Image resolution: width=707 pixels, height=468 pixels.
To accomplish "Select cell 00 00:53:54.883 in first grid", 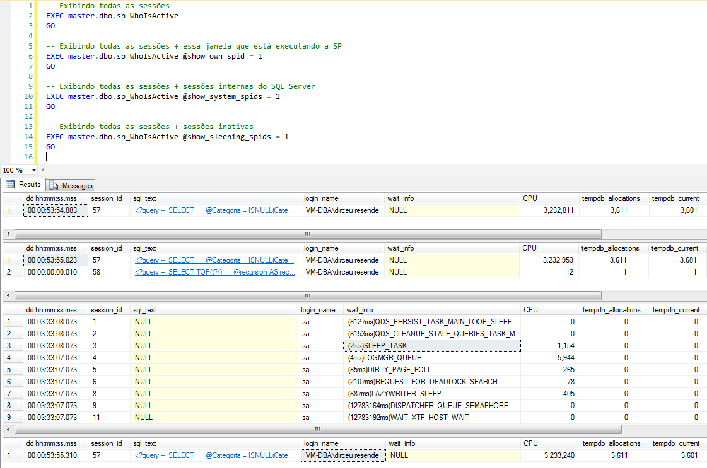I will click(56, 210).
